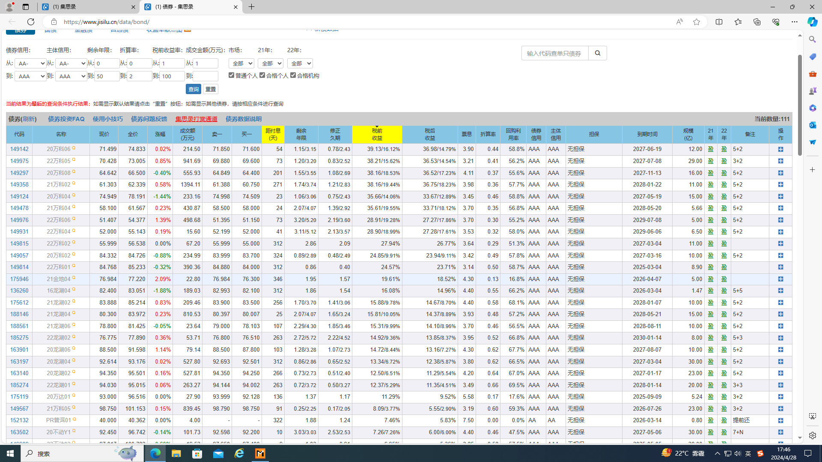Image resolution: width=822 pixels, height=462 pixels.
Task: Sort by the 税前收益 column header
Action: [377, 134]
